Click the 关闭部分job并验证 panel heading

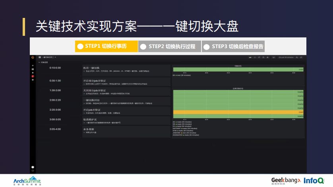coord(95,90)
